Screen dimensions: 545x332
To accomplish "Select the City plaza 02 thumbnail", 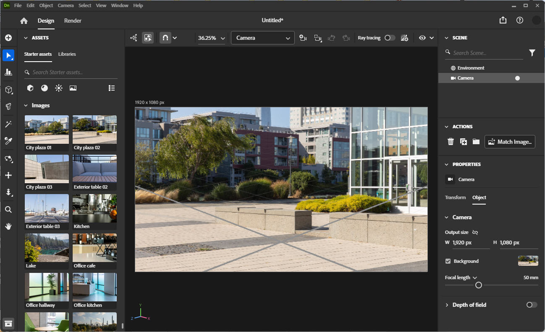I will (x=94, y=129).
